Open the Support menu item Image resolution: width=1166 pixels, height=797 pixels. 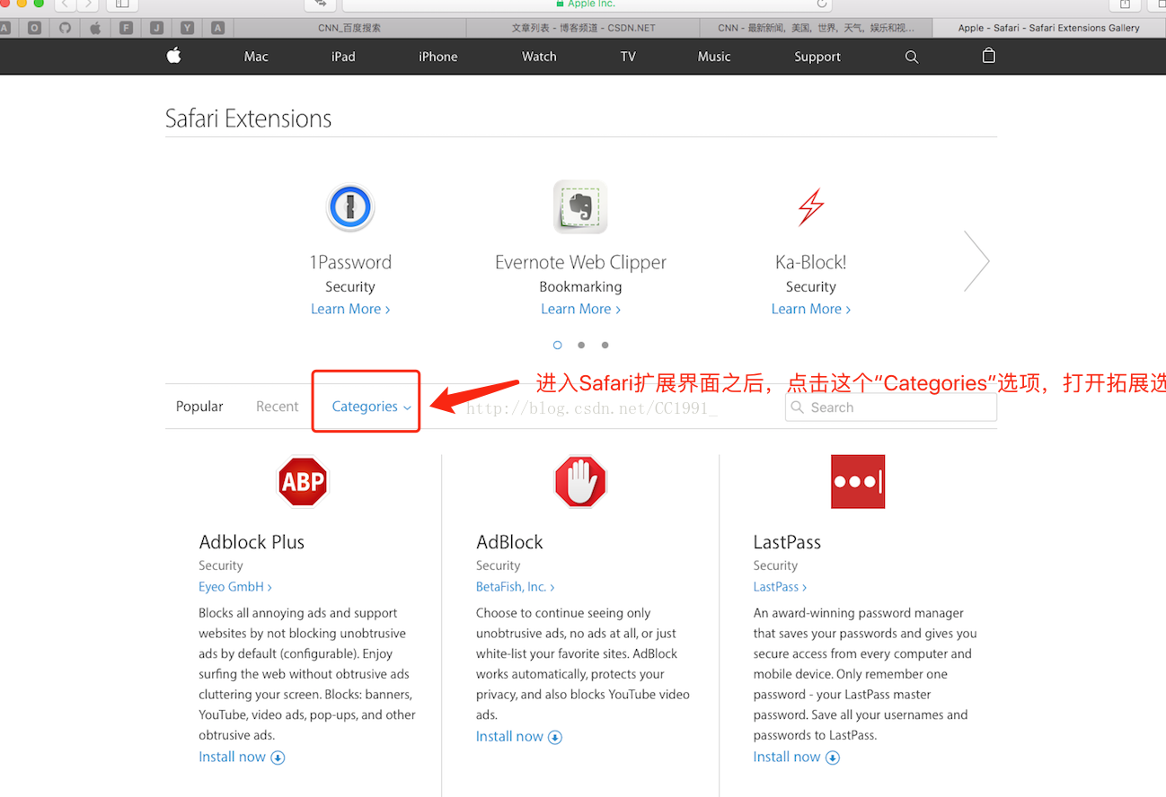[817, 57]
